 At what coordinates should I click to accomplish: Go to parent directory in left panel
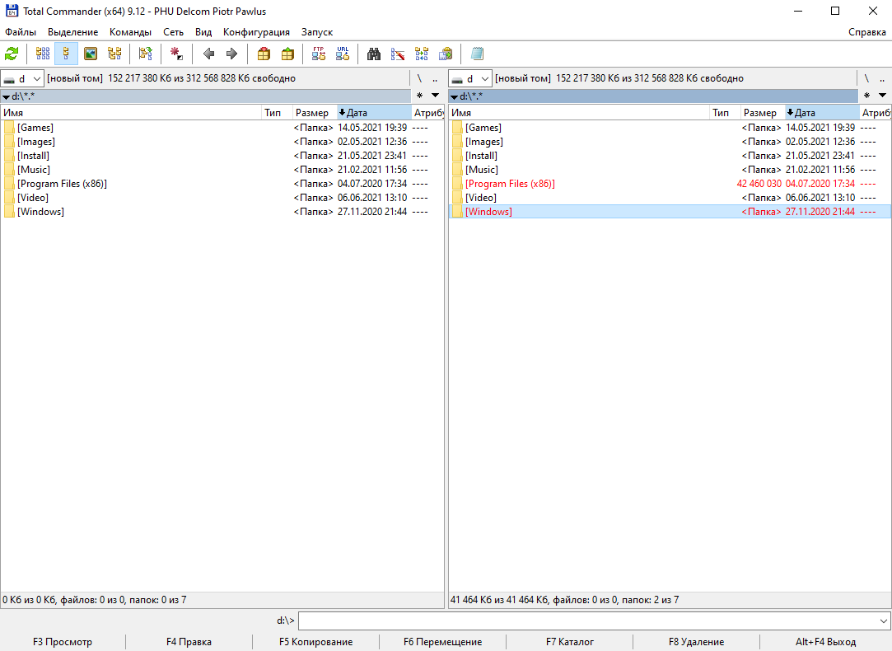pyautogui.click(x=435, y=78)
